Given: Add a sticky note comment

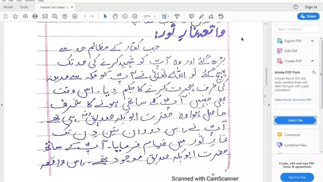Looking at the screenshot, I should tap(192, 16).
